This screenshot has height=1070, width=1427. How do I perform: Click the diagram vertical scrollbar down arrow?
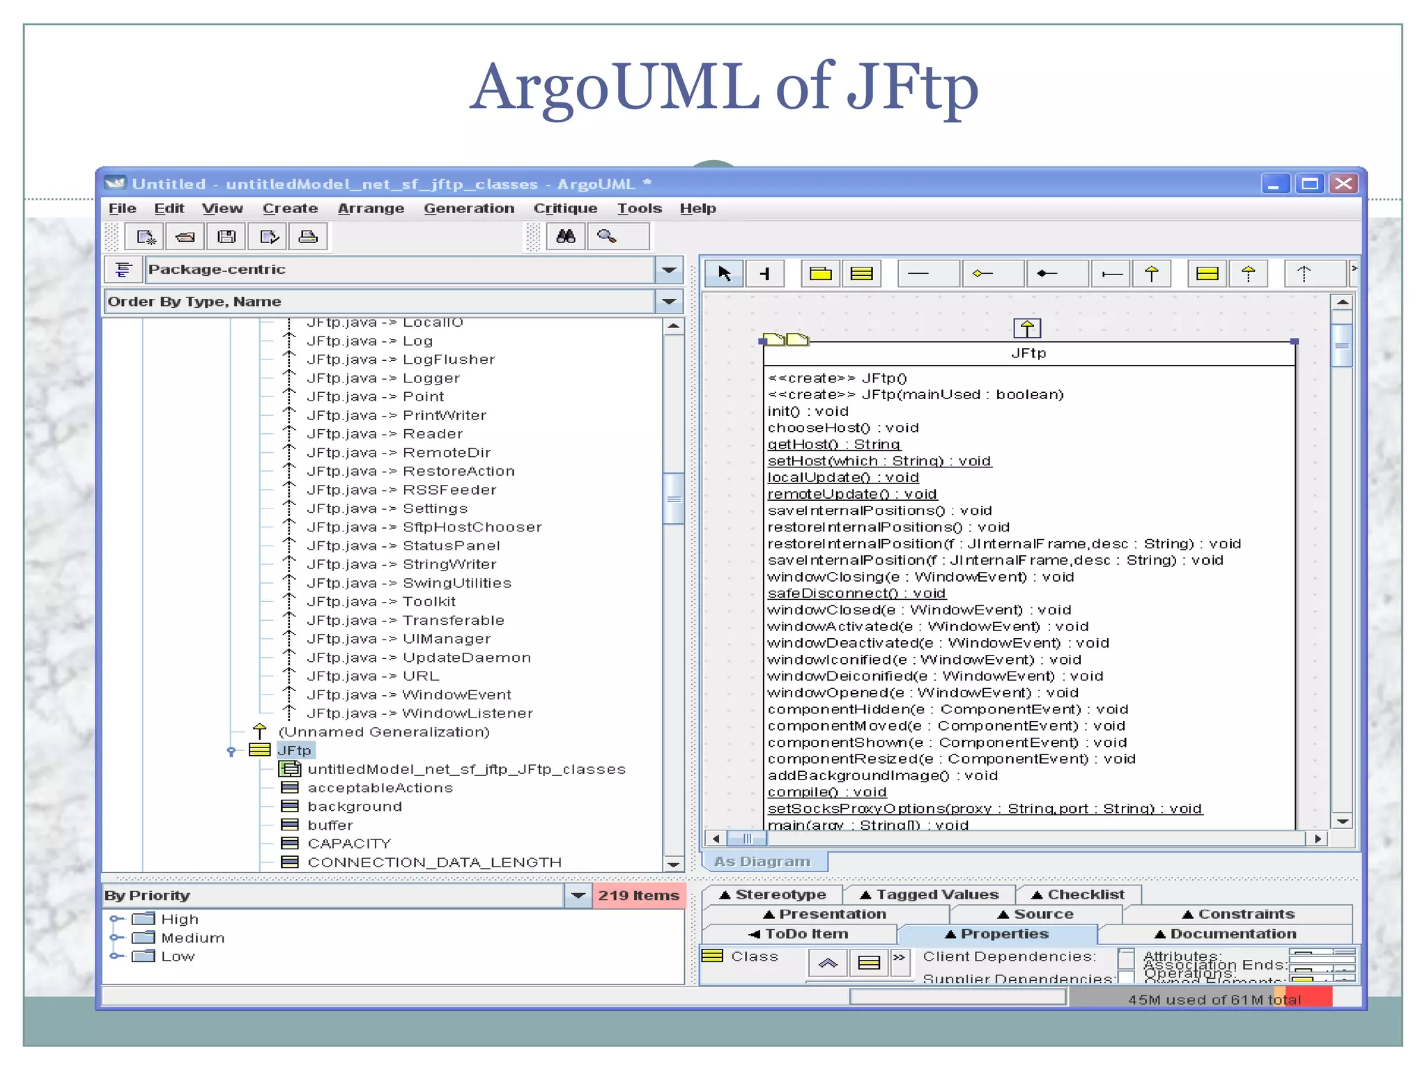click(x=1343, y=822)
